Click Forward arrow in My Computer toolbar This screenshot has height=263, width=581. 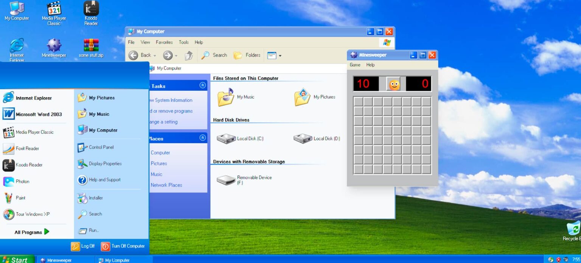tap(168, 55)
